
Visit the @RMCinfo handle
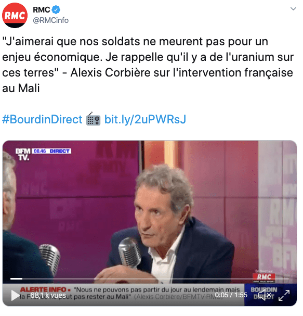tap(51, 20)
